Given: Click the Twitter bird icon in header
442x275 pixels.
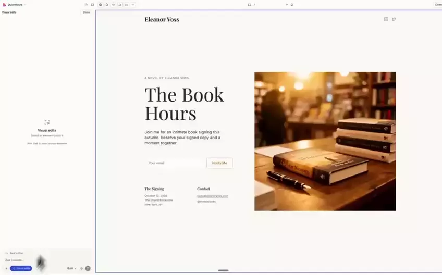Looking at the screenshot, I should (x=394, y=19).
